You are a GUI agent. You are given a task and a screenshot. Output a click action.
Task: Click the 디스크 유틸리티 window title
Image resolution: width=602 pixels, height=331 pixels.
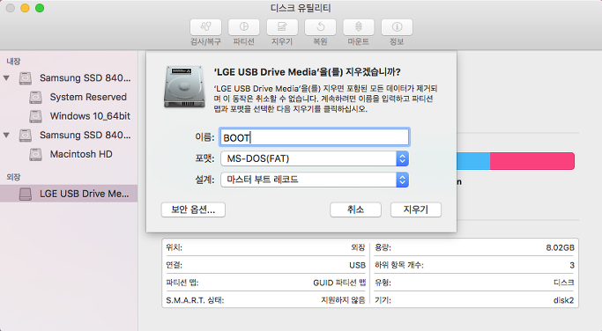(301, 8)
